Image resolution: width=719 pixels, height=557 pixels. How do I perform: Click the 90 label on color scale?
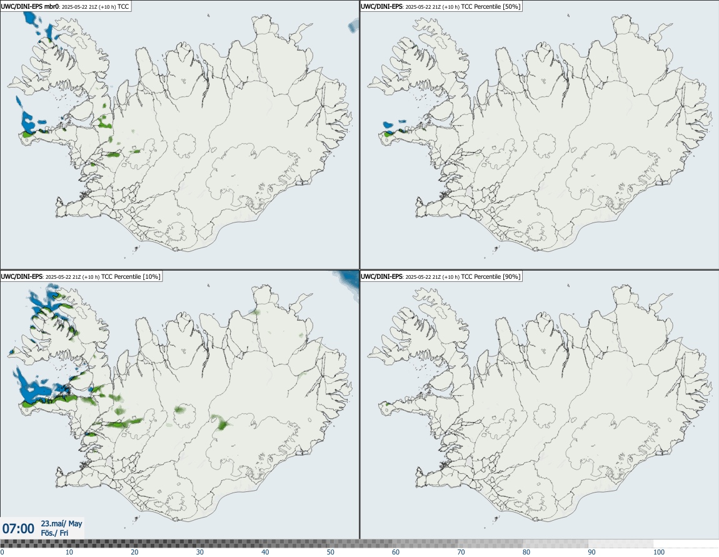(592, 552)
